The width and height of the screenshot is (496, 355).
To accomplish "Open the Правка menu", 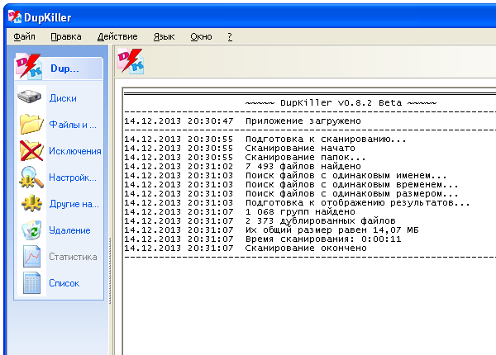I will (x=66, y=36).
